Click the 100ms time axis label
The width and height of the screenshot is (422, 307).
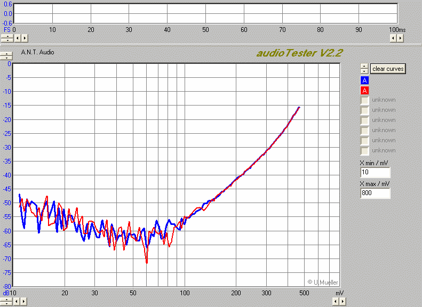(x=397, y=29)
